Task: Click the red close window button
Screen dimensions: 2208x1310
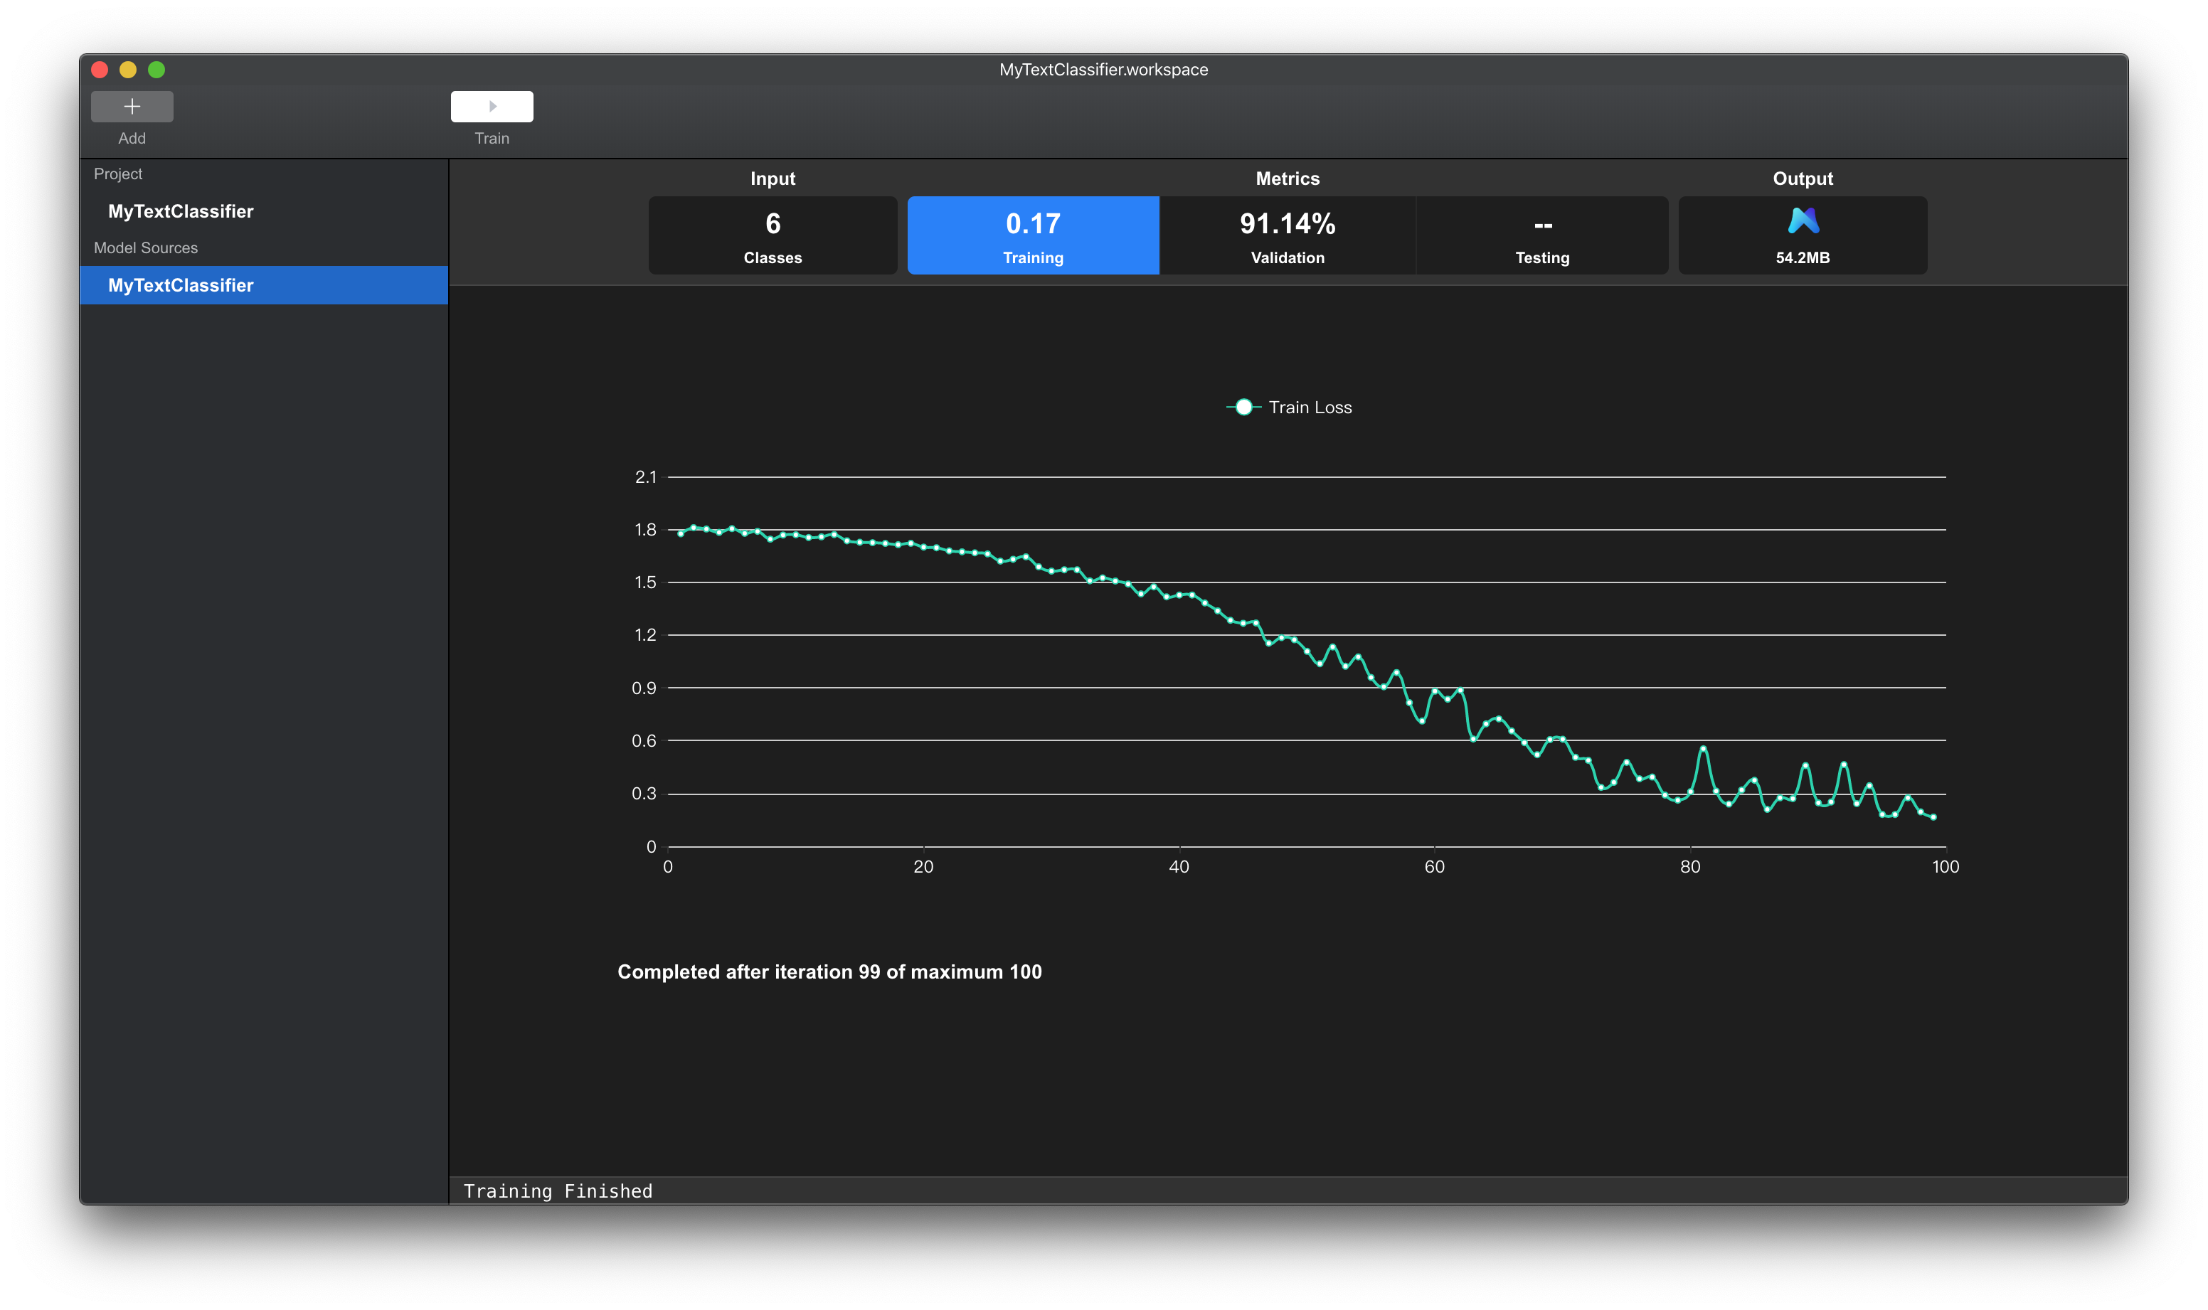Action: point(100,70)
